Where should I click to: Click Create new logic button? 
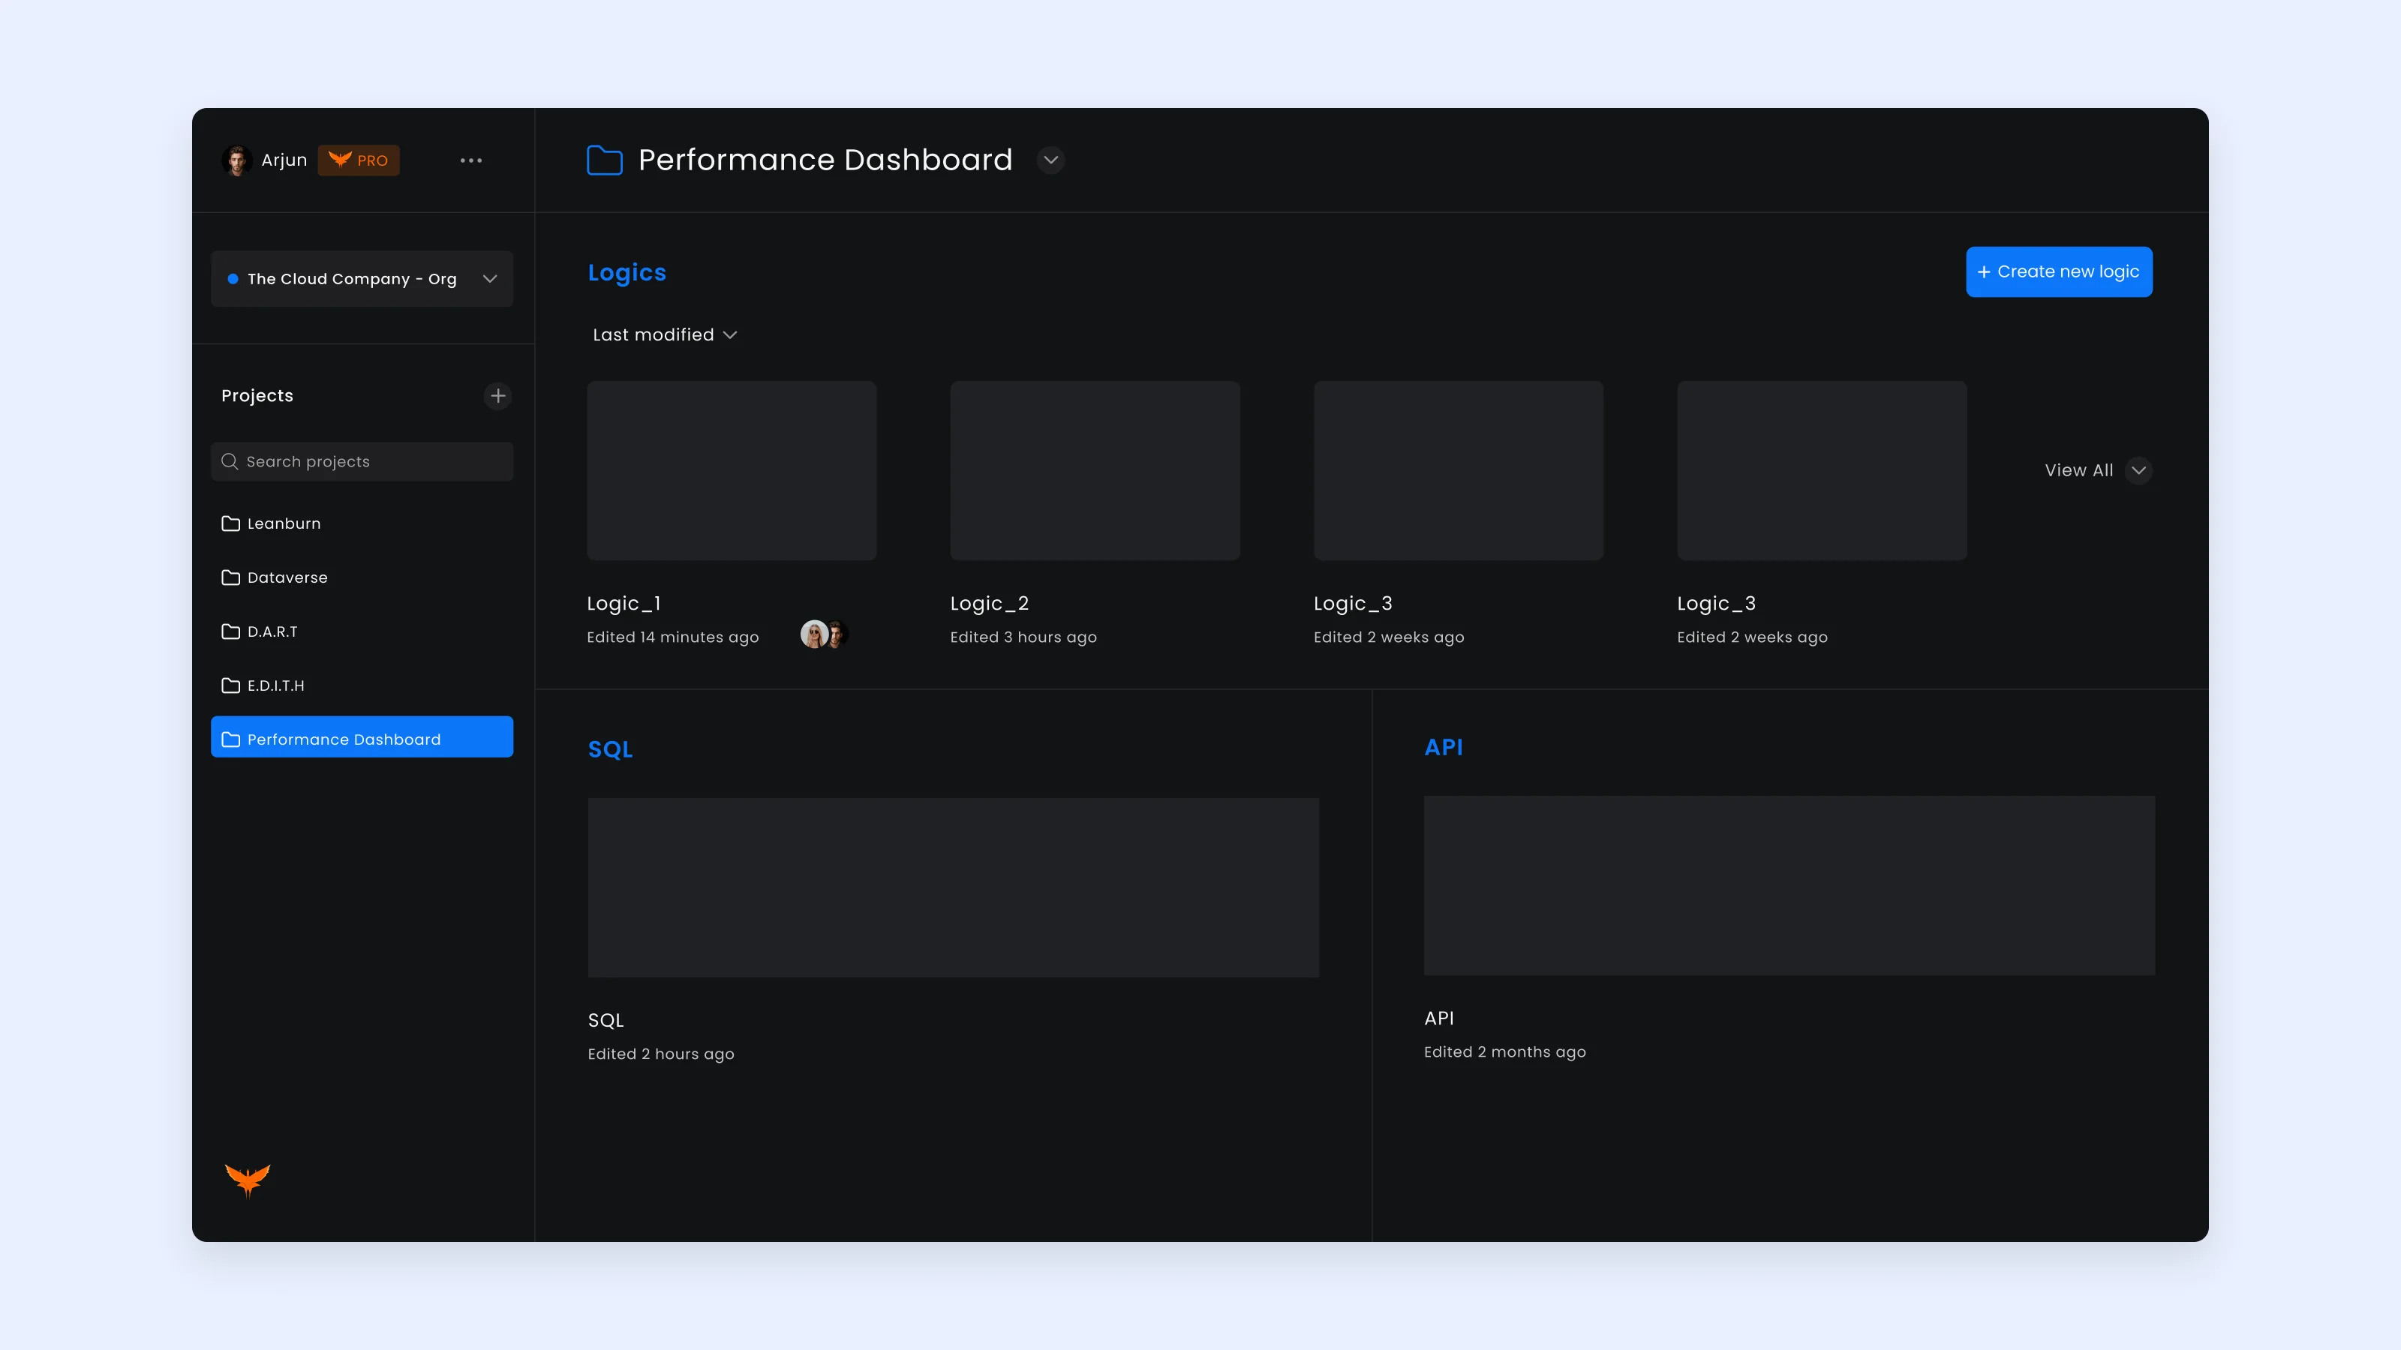pos(2059,272)
